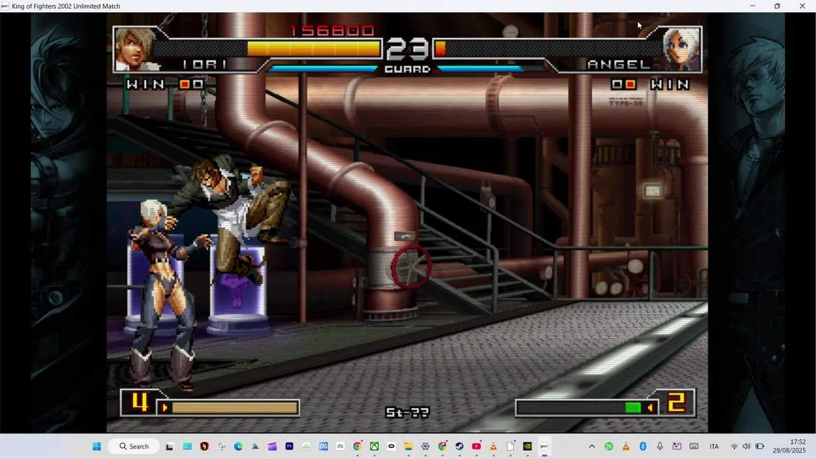816x459 pixels.
Task: Click the battery status tray icon
Action: pos(760,446)
